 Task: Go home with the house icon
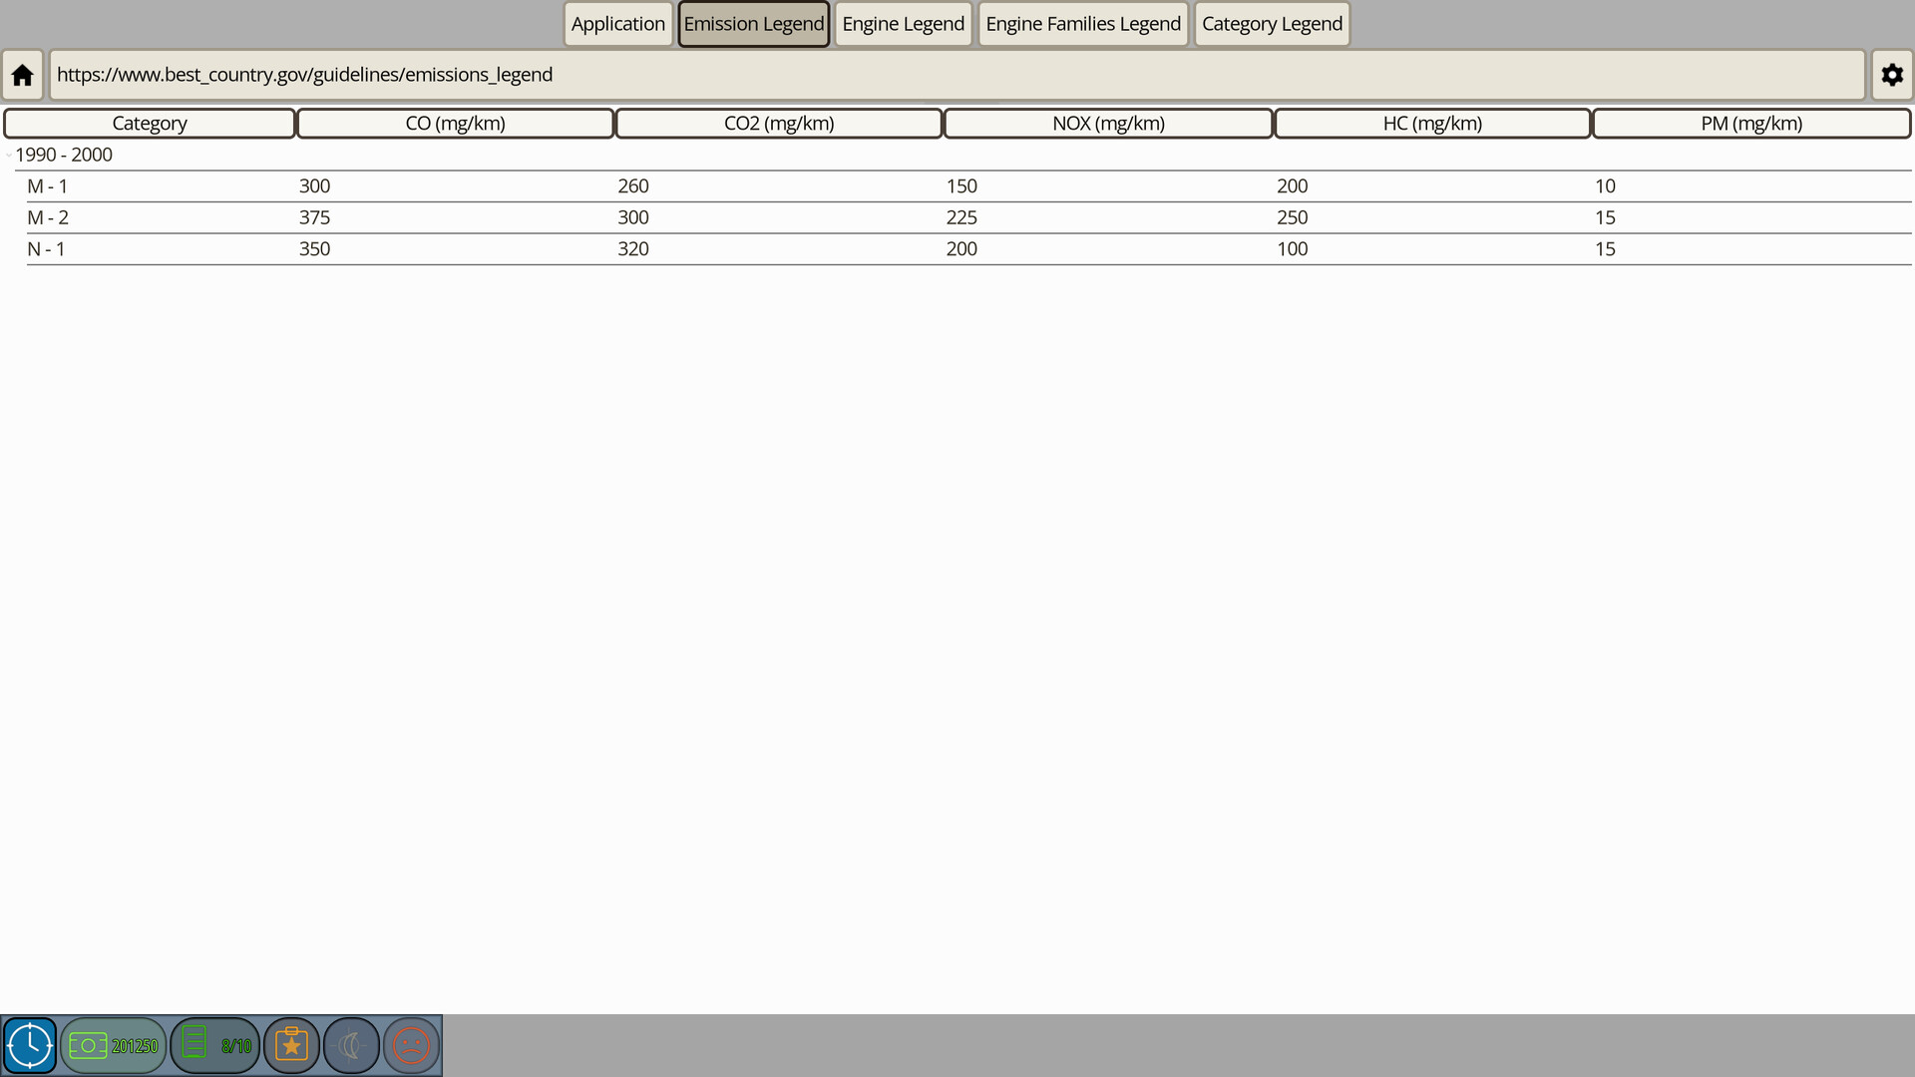[22, 75]
